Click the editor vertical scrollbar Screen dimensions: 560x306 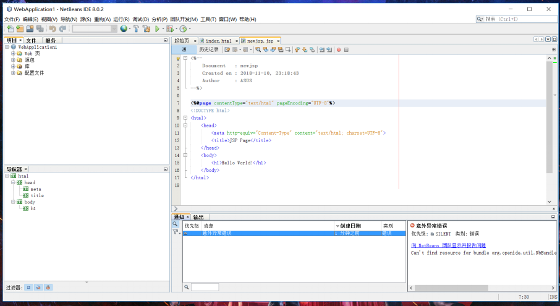[x=549, y=130]
